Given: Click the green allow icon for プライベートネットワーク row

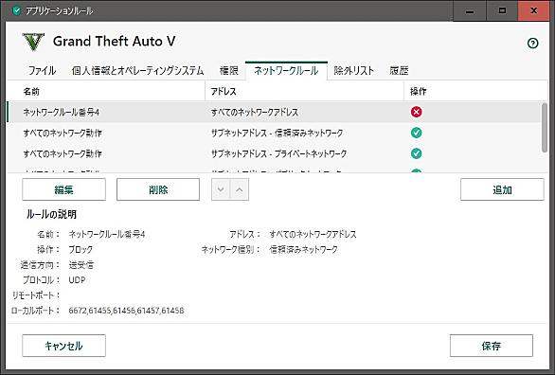Looking at the screenshot, I should click(417, 153).
